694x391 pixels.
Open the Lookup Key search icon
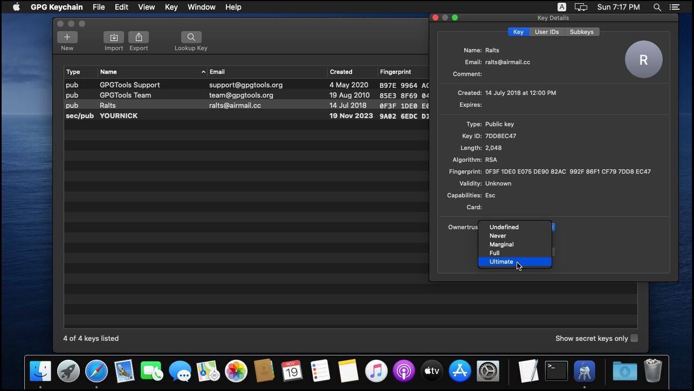tap(191, 37)
